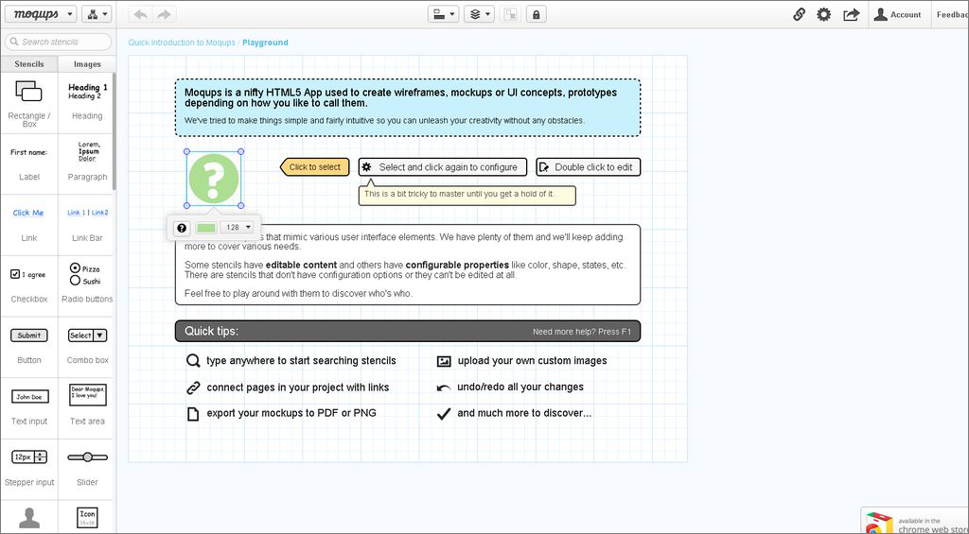Select the Heading stencil
Viewport: 969px width, 534px height.
(x=87, y=103)
